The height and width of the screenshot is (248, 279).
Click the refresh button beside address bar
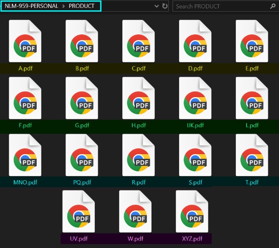pos(165,7)
